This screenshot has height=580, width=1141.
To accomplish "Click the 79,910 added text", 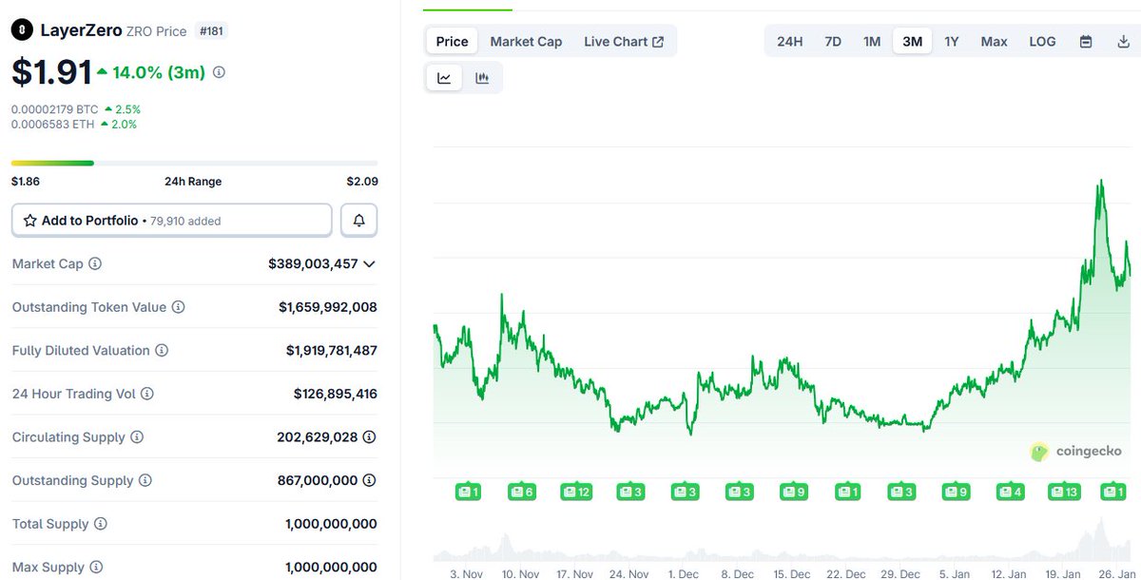I will tap(185, 221).
